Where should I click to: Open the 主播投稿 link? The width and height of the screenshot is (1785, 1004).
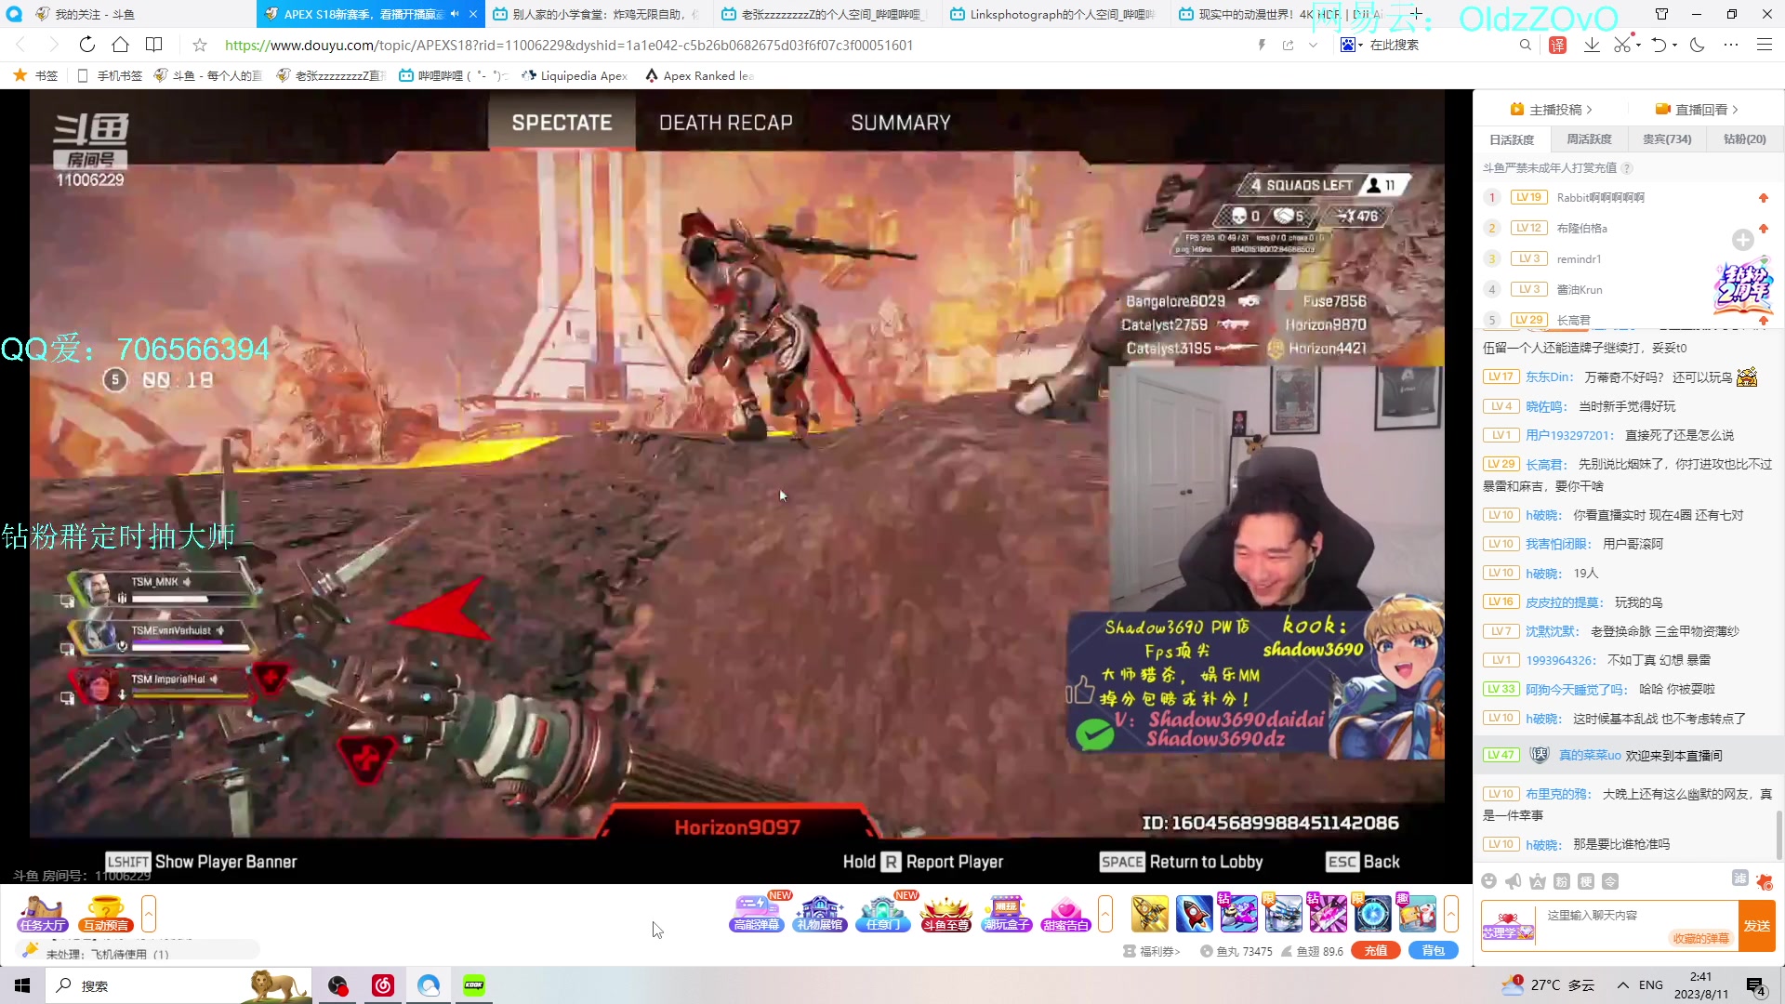(1551, 110)
